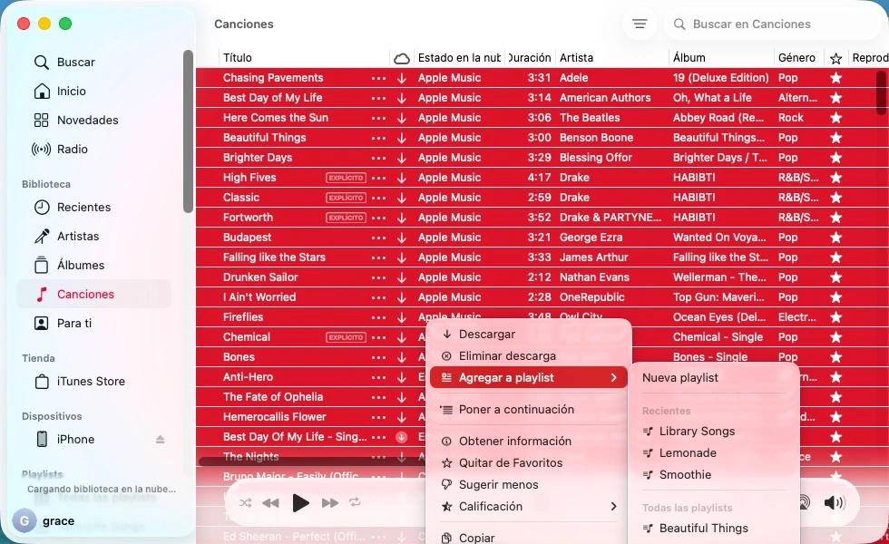Toggle favorite star for Drunken Sailor
The width and height of the screenshot is (889, 544).
(835, 277)
